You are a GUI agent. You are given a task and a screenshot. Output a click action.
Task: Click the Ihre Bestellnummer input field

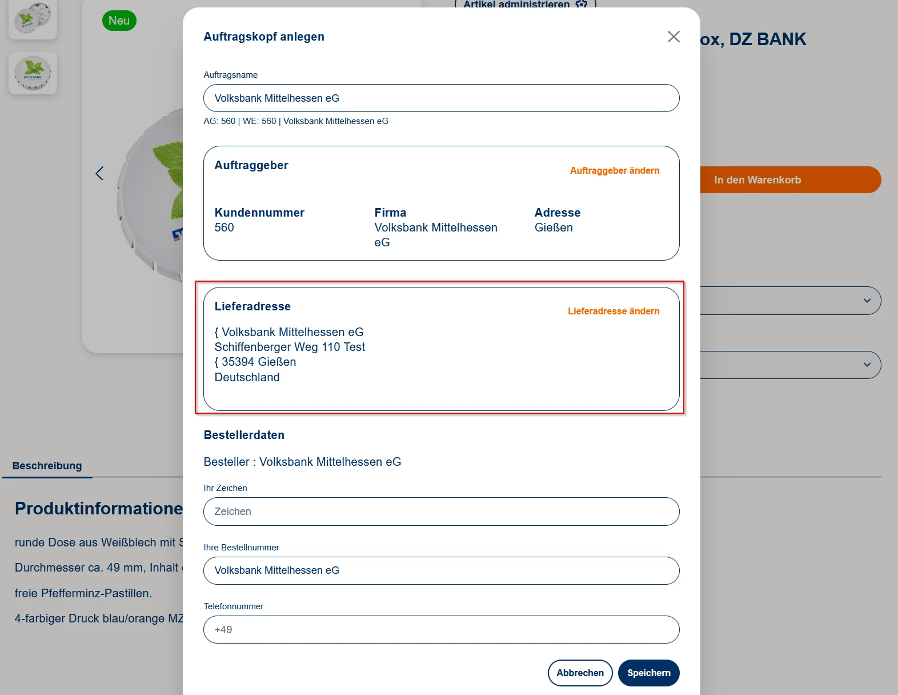click(441, 570)
